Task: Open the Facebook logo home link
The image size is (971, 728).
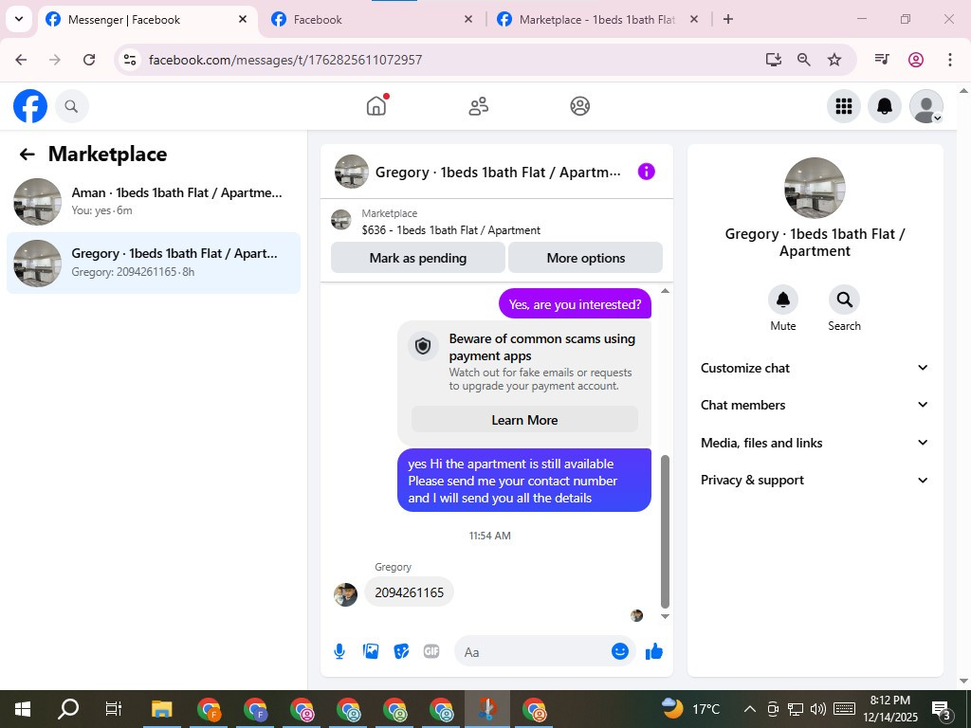Action: click(x=30, y=106)
